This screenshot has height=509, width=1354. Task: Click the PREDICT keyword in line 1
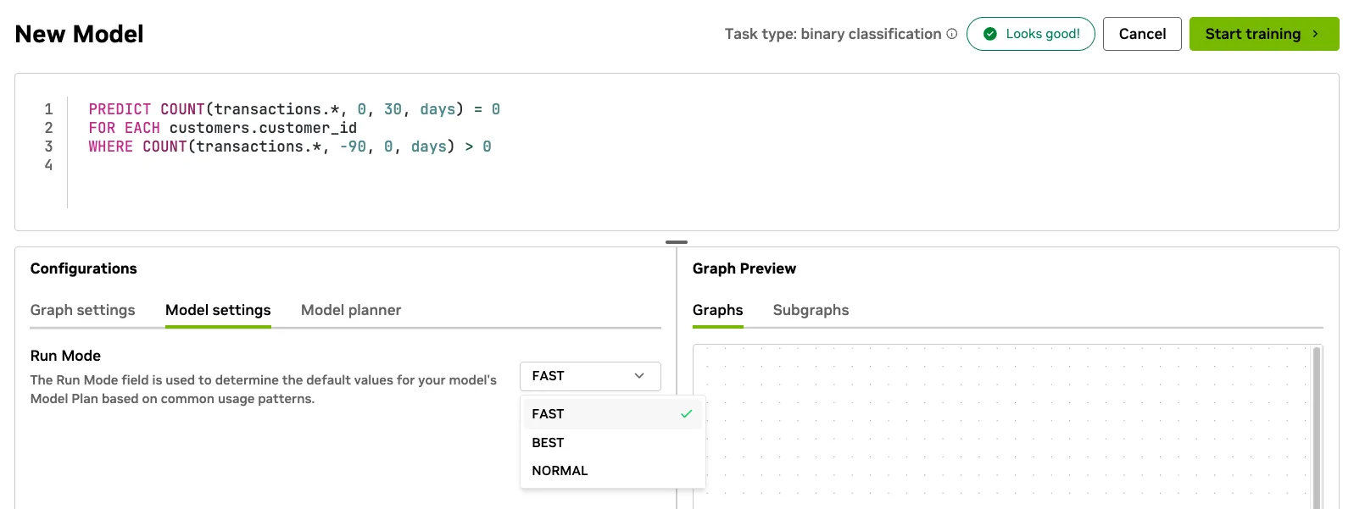pyautogui.click(x=120, y=109)
